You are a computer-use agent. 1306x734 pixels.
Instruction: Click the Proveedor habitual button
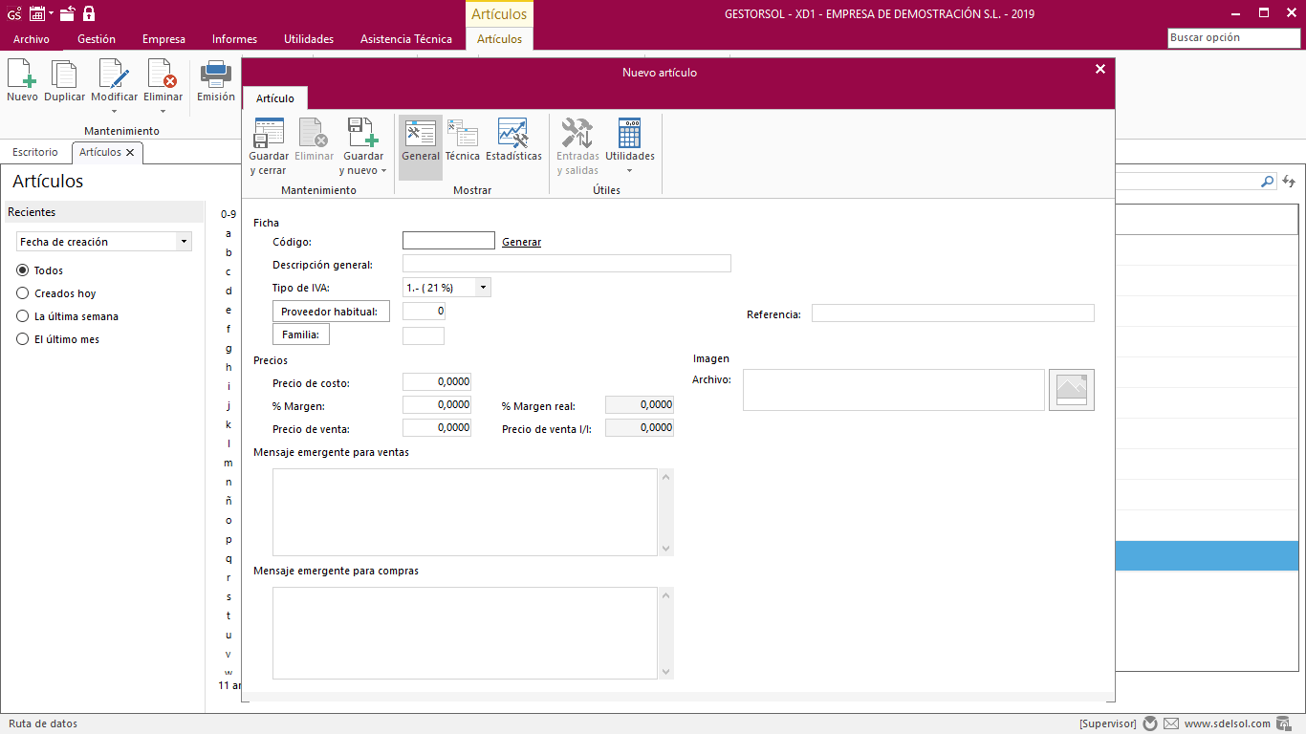[x=331, y=312]
